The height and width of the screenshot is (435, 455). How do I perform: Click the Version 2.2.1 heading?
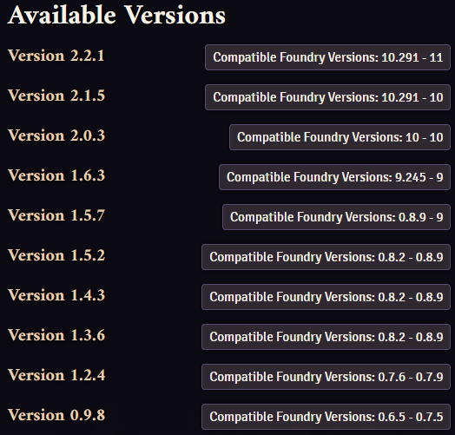coord(56,56)
